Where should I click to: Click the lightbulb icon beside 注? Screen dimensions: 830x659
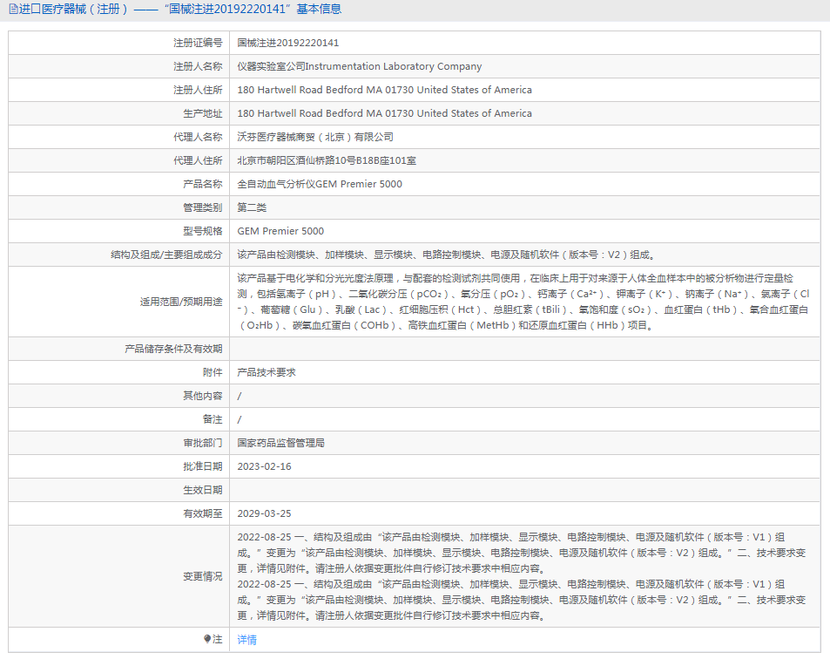[207, 639]
